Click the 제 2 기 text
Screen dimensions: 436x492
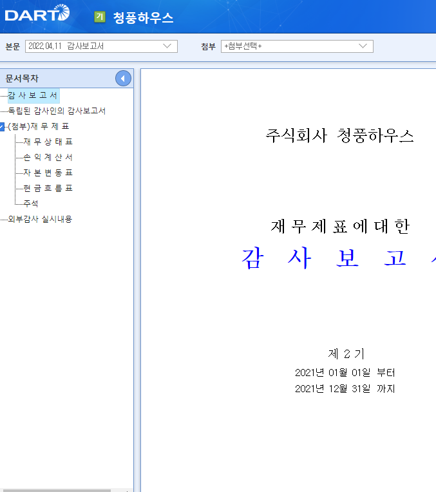(346, 354)
